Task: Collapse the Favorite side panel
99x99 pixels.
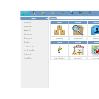Action: click(x=47, y=18)
